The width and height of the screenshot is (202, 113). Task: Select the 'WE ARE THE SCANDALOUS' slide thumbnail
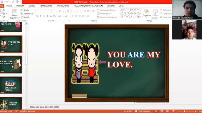coord(11,65)
